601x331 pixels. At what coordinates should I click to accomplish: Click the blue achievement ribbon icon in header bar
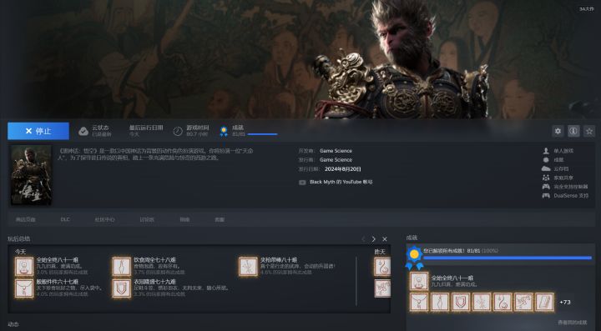(x=224, y=131)
